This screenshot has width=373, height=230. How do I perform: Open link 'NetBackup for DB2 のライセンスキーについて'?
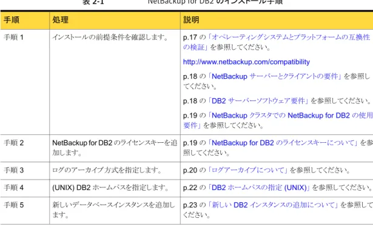click(x=283, y=143)
